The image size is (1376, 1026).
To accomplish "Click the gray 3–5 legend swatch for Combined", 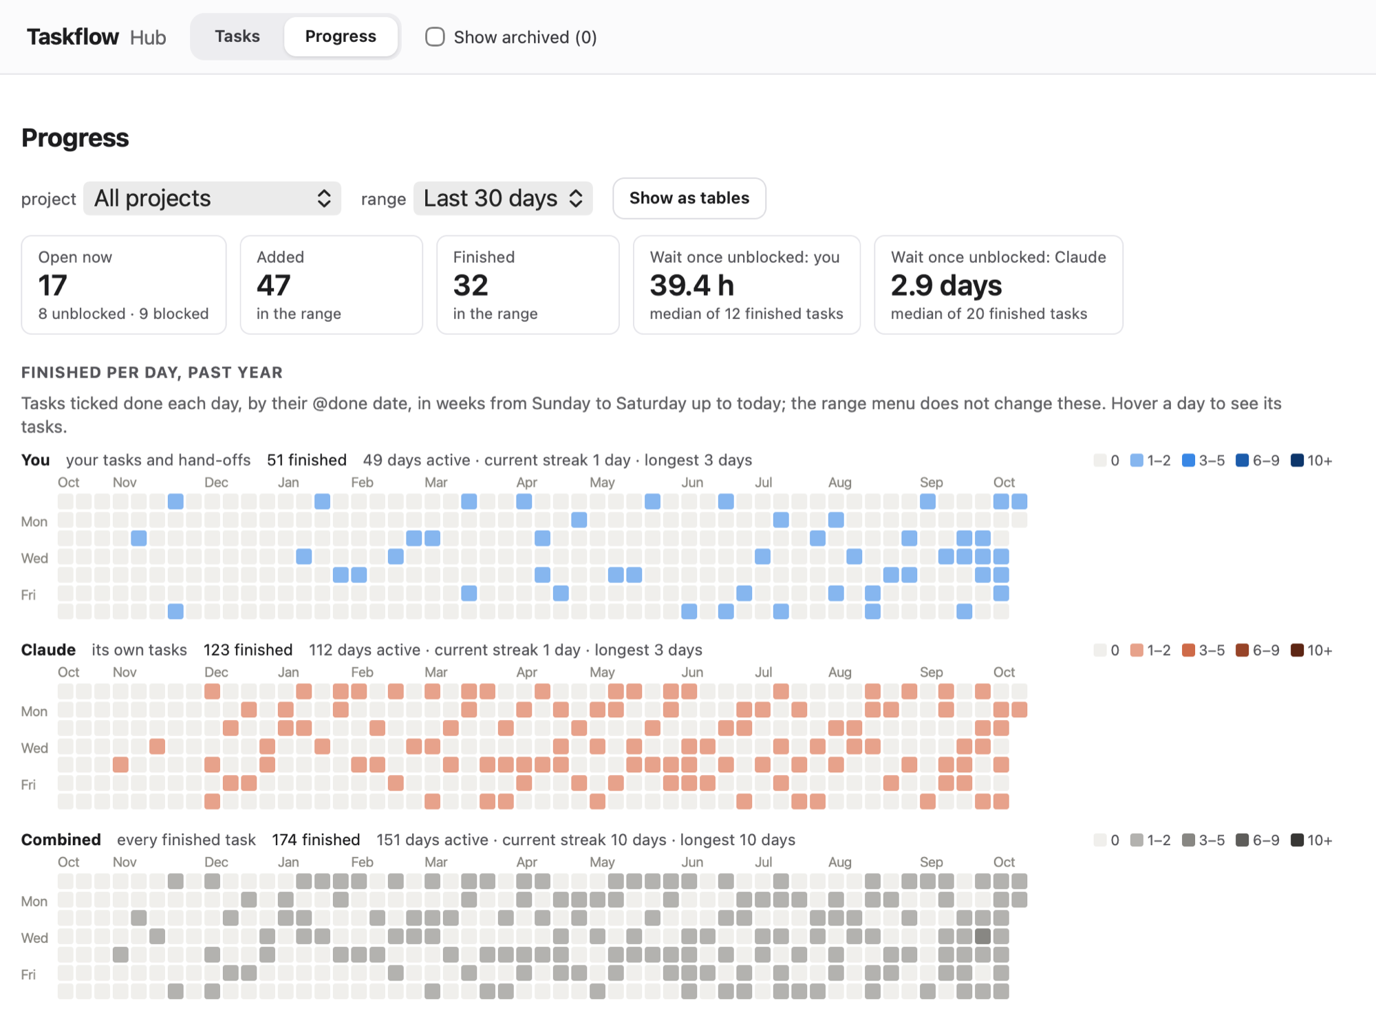I will click(x=1188, y=840).
